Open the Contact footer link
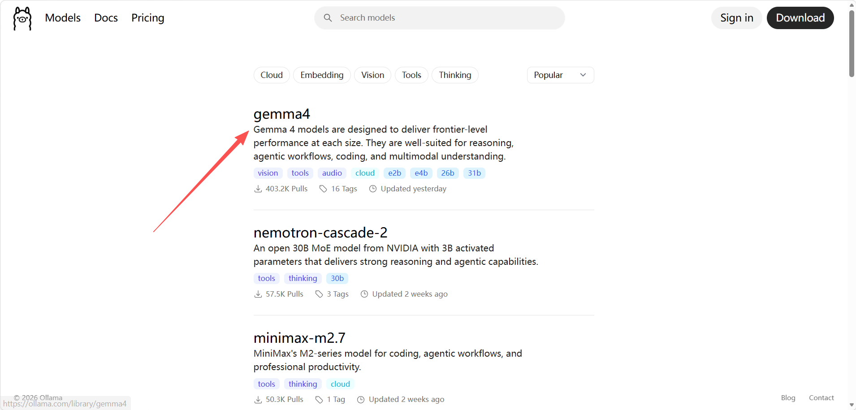This screenshot has height=410, width=856. [x=821, y=398]
